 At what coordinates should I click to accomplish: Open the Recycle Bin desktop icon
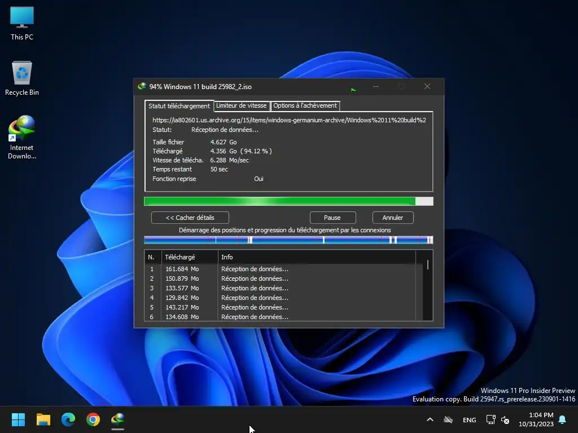tap(22, 78)
